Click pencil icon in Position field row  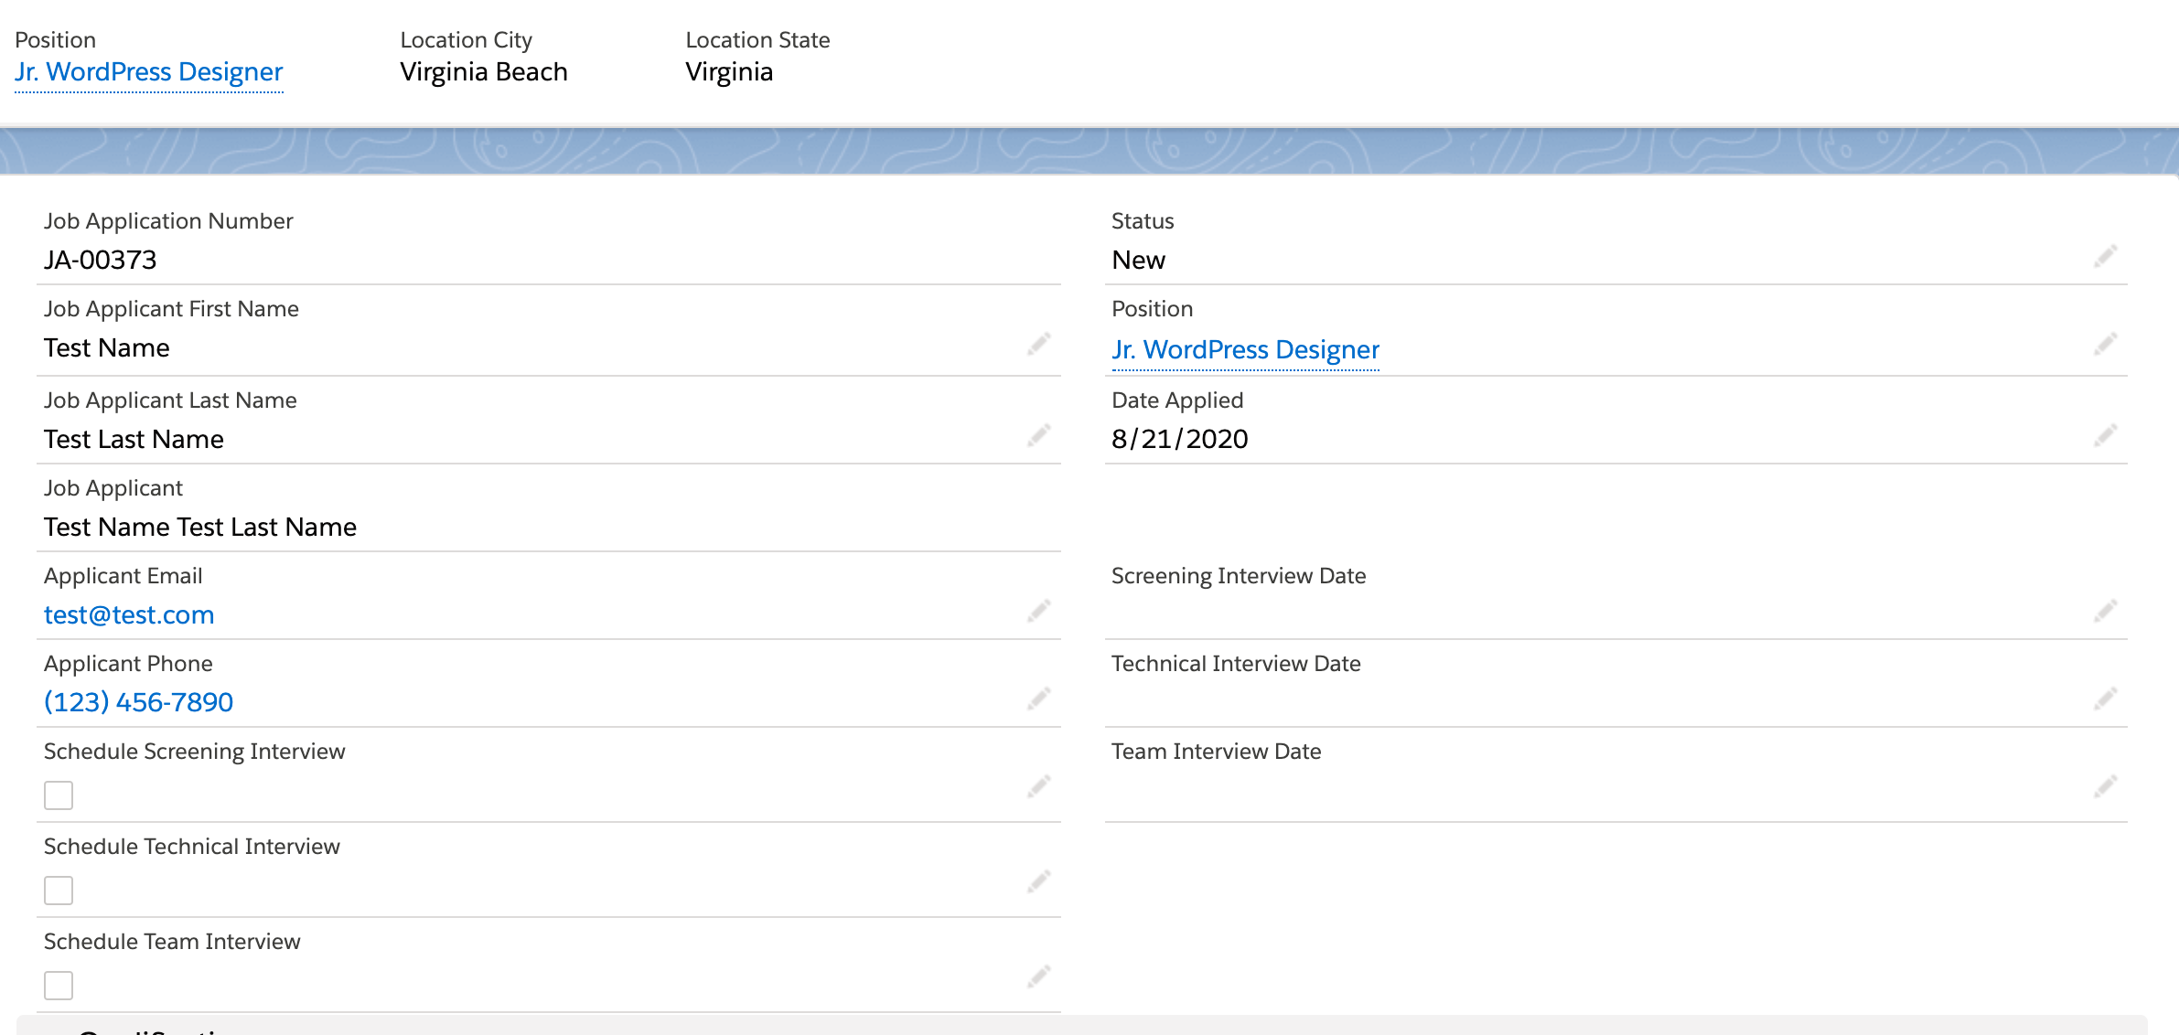tap(2105, 344)
